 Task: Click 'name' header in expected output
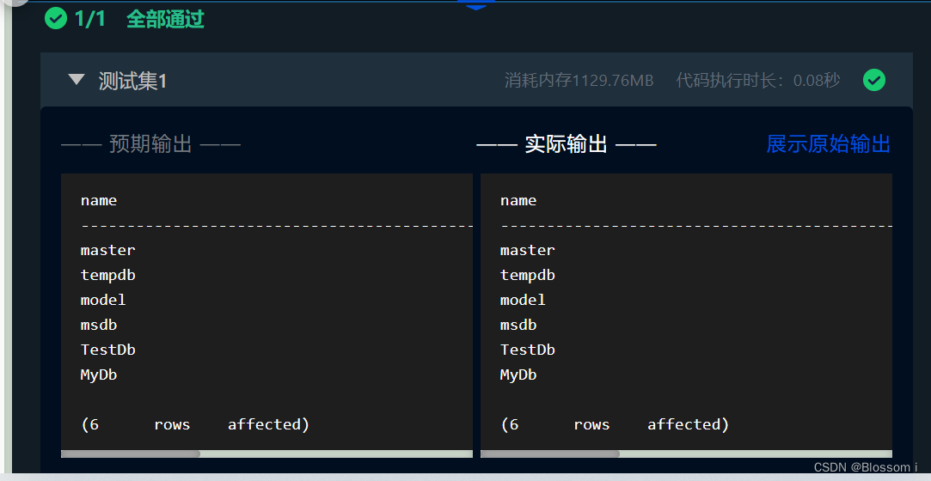pos(99,200)
